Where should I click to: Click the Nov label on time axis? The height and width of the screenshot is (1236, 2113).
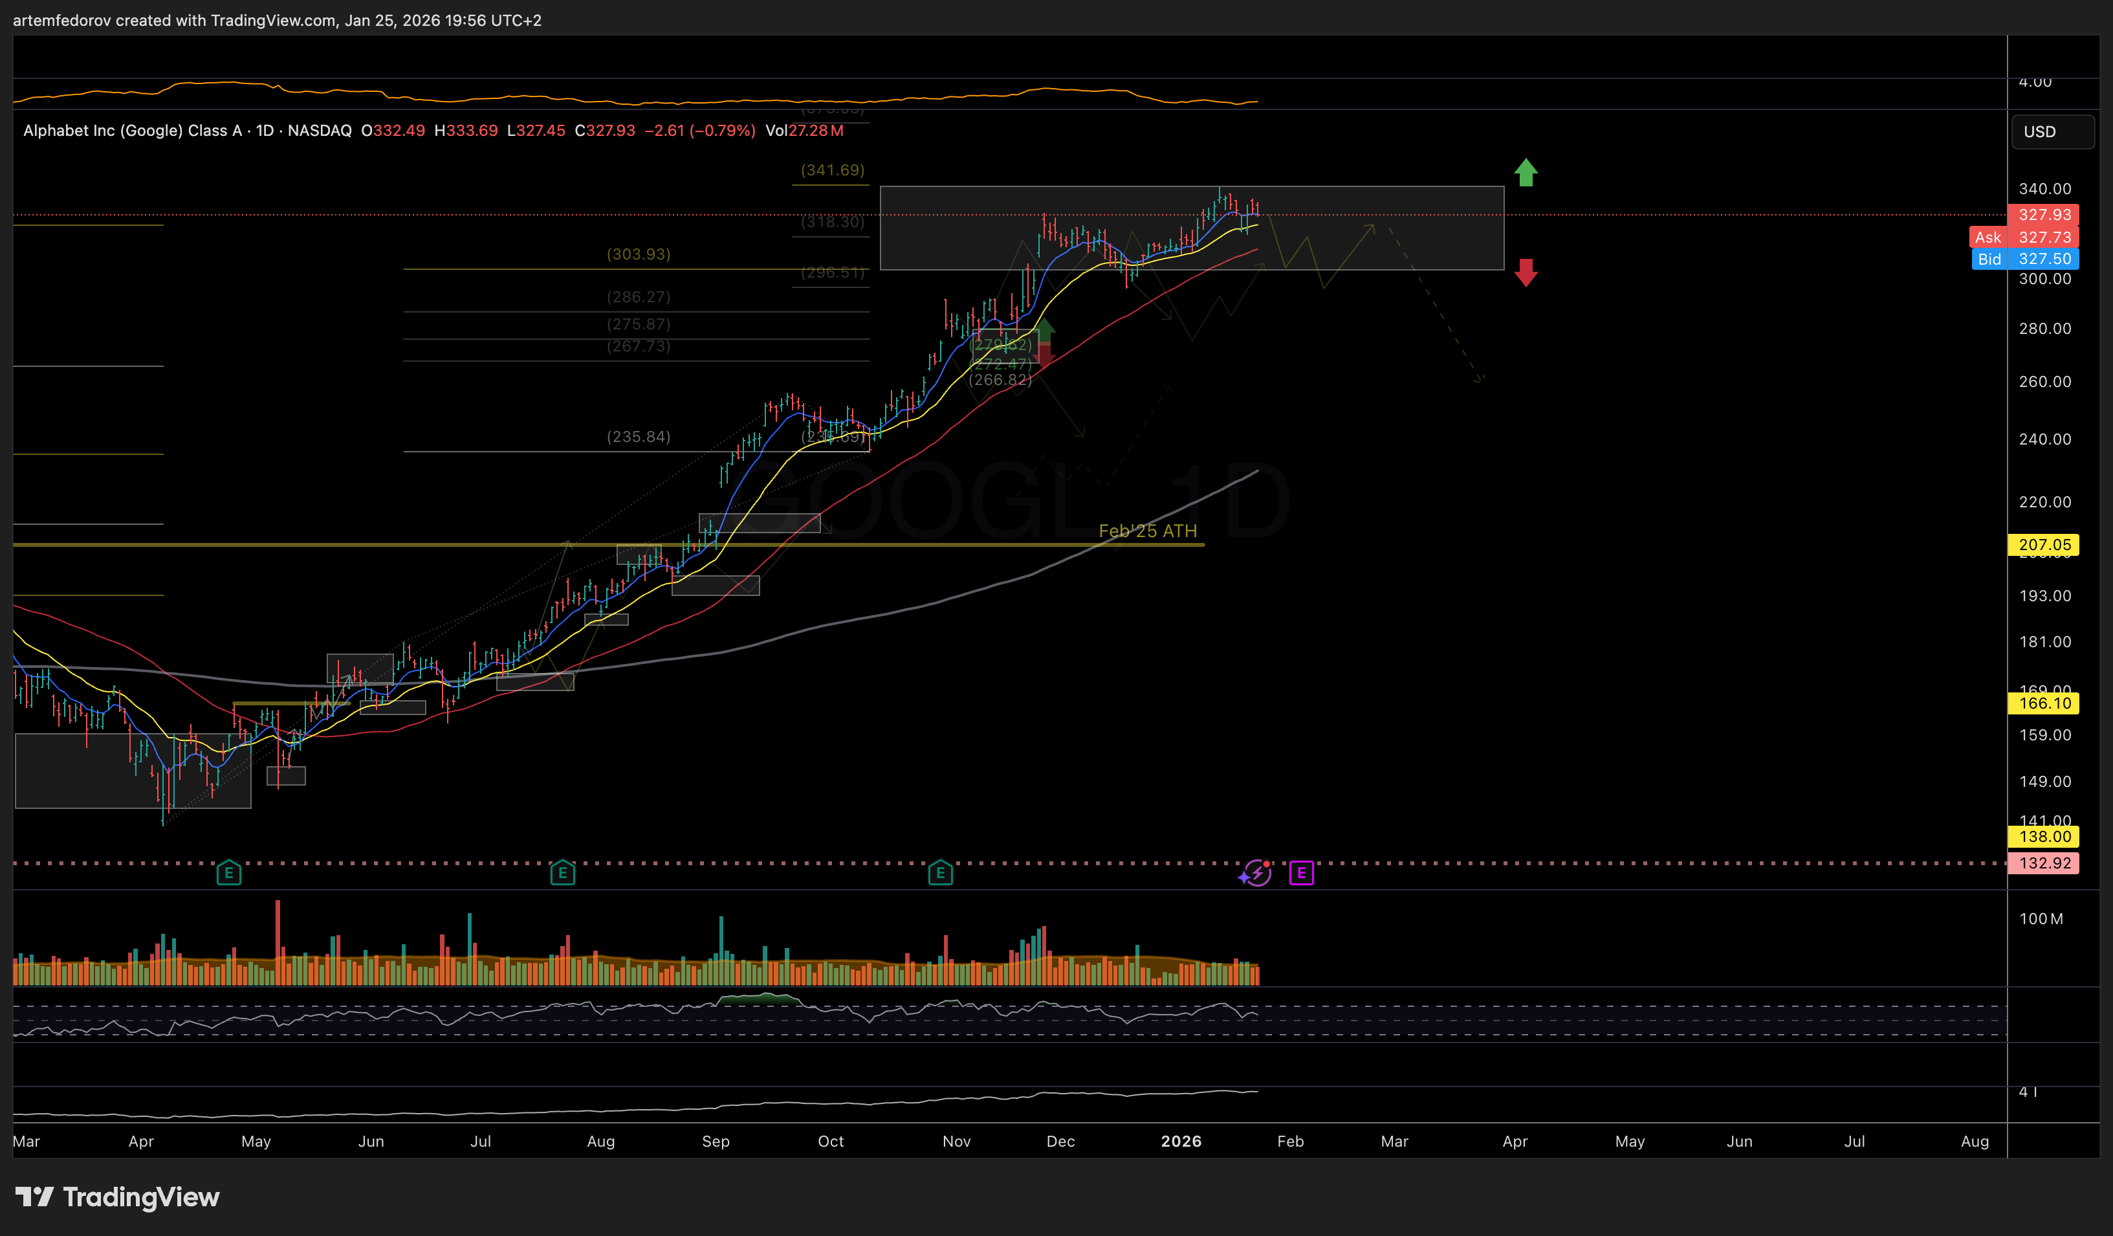click(x=957, y=1142)
